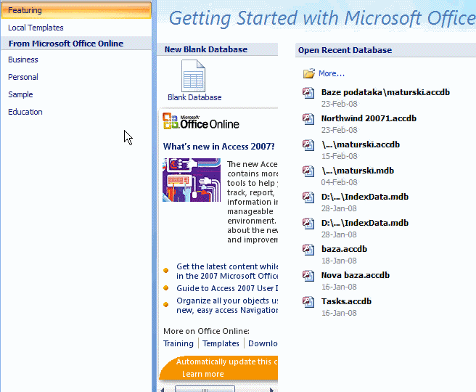Choose the Sample template category
This screenshot has height=392, width=476.
click(x=20, y=94)
